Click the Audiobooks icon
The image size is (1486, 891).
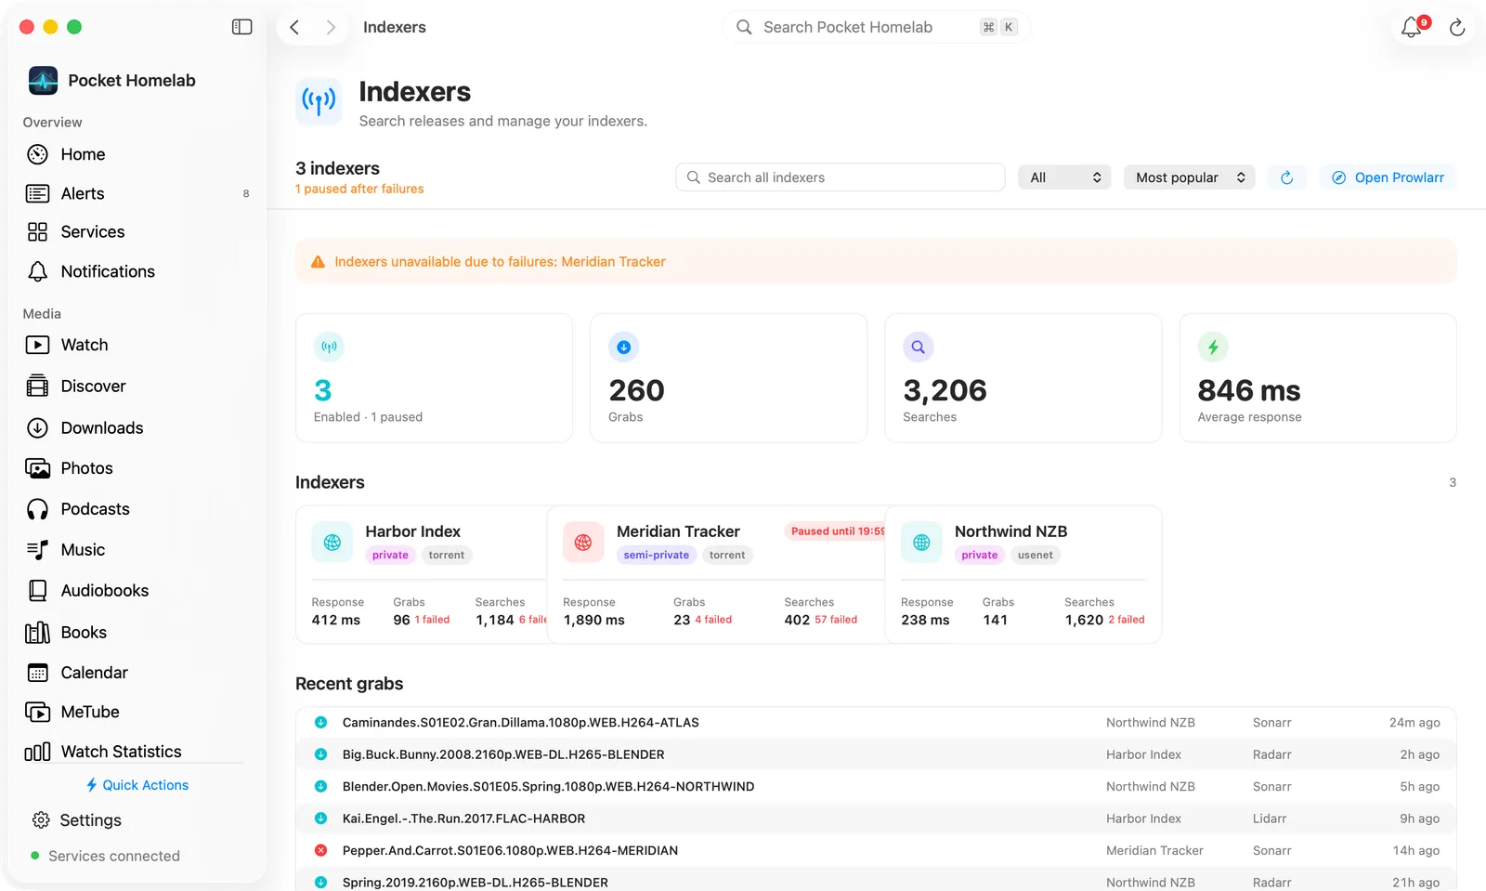[x=37, y=590]
